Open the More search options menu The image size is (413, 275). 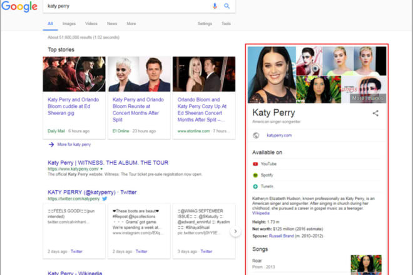click(x=131, y=24)
